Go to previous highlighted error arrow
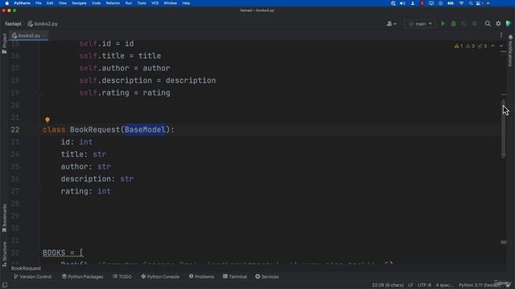This screenshot has height=289, width=515. coord(492,47)
